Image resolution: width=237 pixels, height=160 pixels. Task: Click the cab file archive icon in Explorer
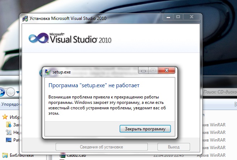click(x=63, y=155)
